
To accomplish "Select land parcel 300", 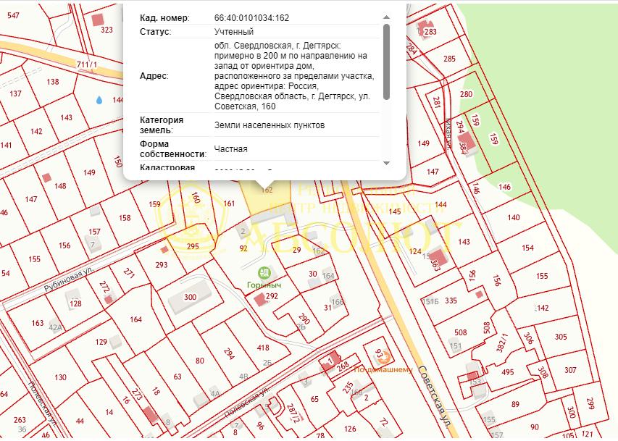I will pyautogui.click(x=190, y=297).
